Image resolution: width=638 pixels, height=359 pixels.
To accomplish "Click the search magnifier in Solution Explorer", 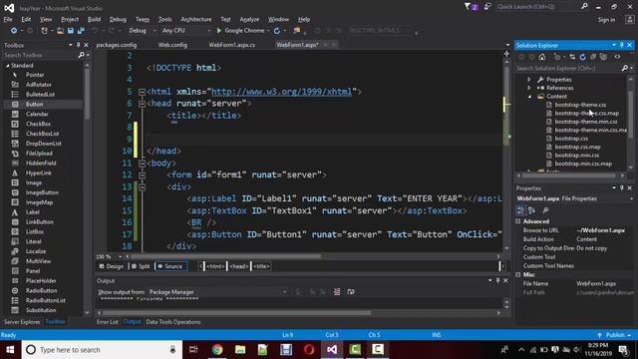I will [625, 68].
